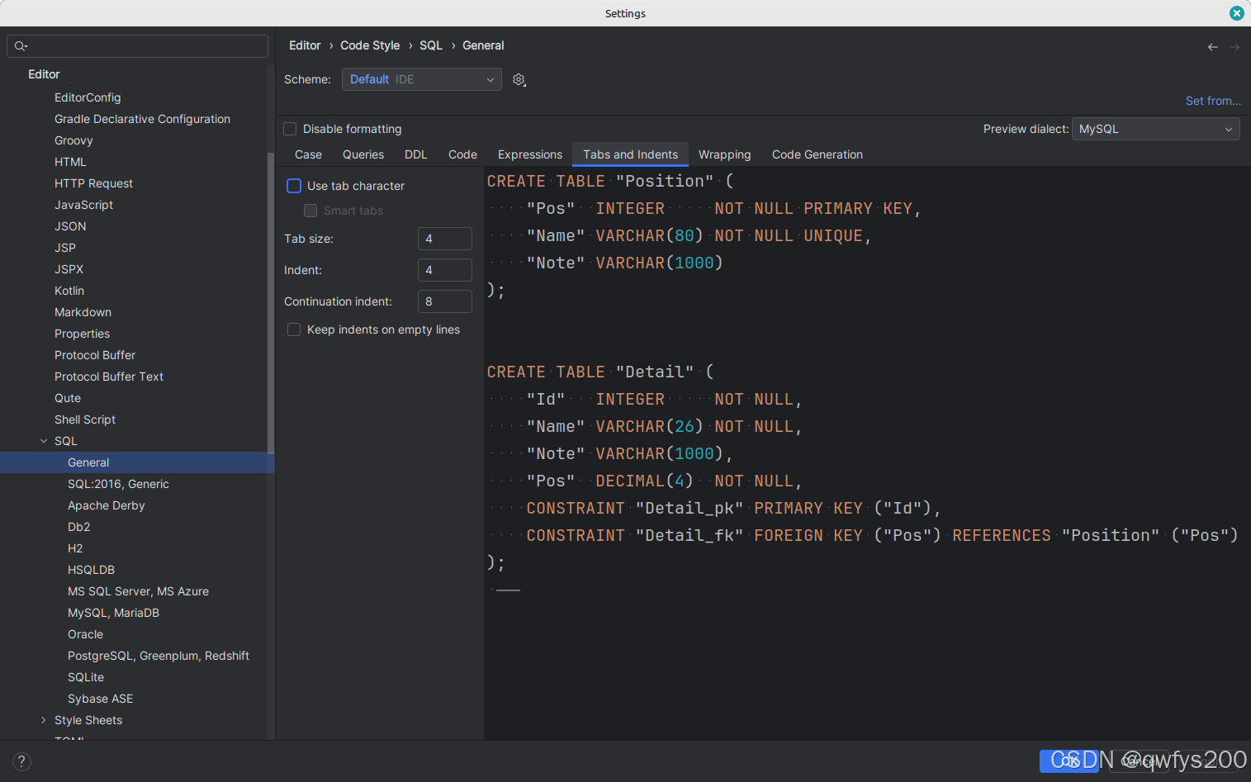
Task: Select HTTP Request item
Action: click(x=93, y=183)
